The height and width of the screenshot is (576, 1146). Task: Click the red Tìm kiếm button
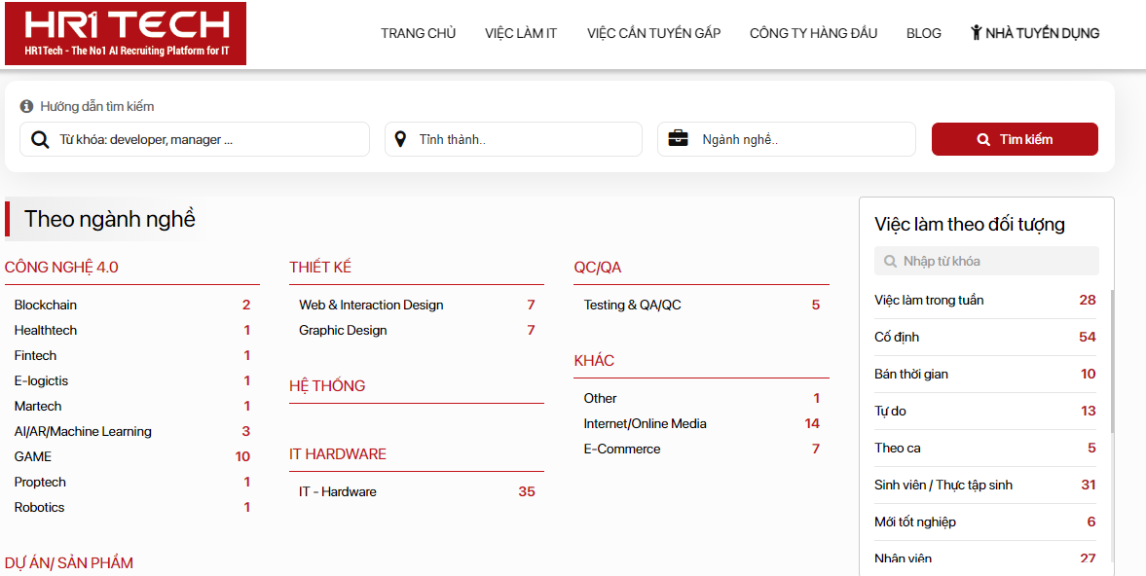[1015, 139]
